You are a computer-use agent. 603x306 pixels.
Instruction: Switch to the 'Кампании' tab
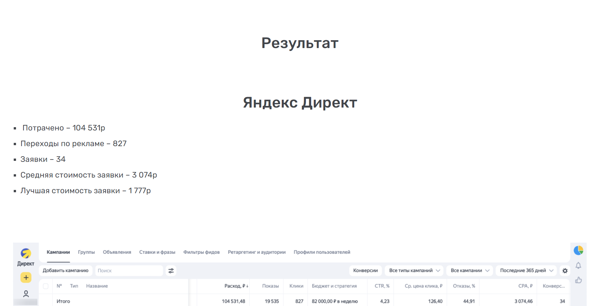pyautogui.click(x=58, y=252)
